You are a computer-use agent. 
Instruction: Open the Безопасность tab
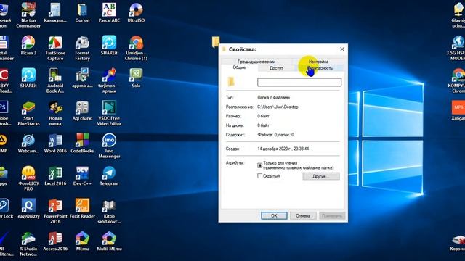click(320, 68)
